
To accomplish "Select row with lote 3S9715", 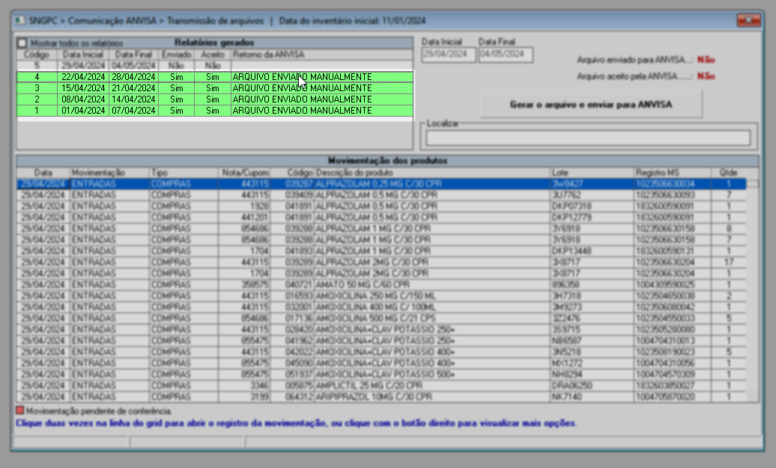I will [x=381, y=330].
